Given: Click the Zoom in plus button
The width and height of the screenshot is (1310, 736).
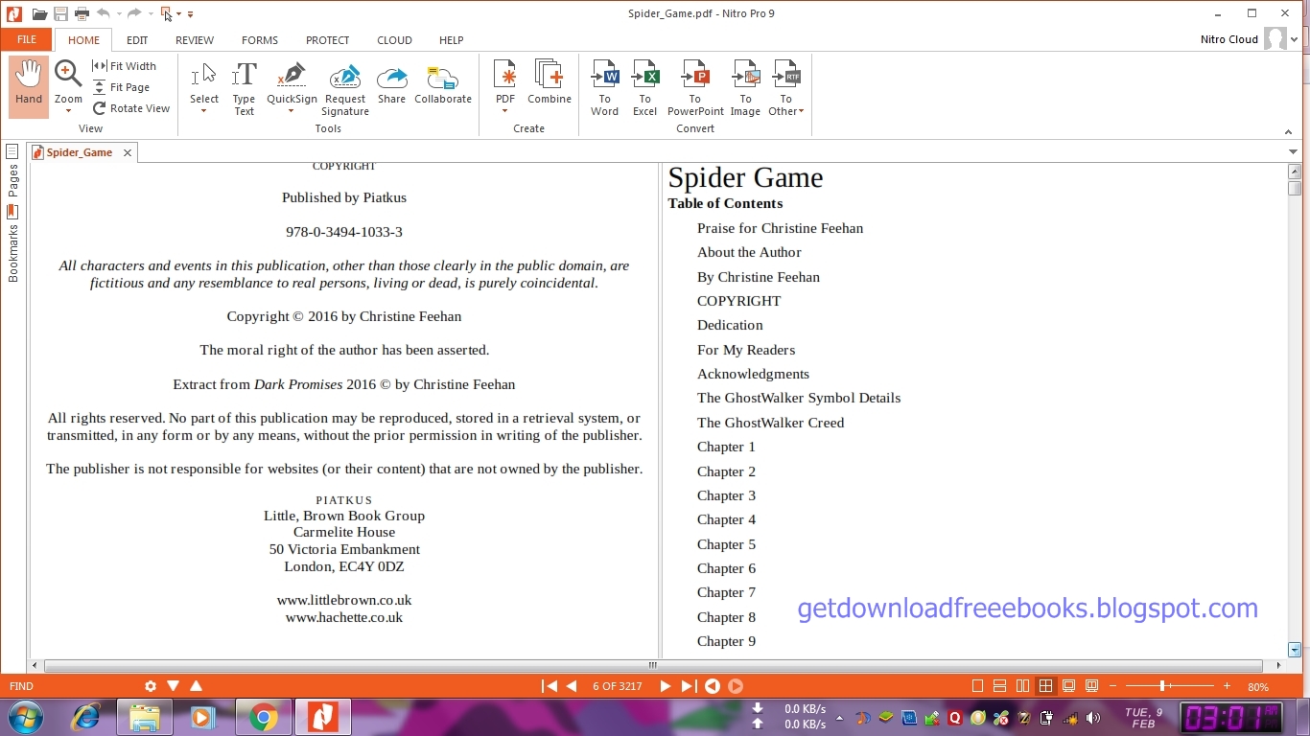Looking at the screenshot, I should 1227,686.
